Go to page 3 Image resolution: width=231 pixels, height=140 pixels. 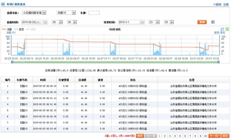click(170, 136)
